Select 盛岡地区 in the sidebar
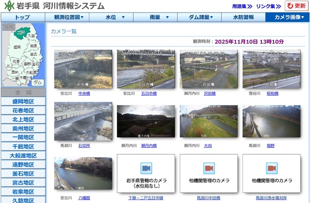The height and width of the screenshot is (203, 311). [23, 101]
